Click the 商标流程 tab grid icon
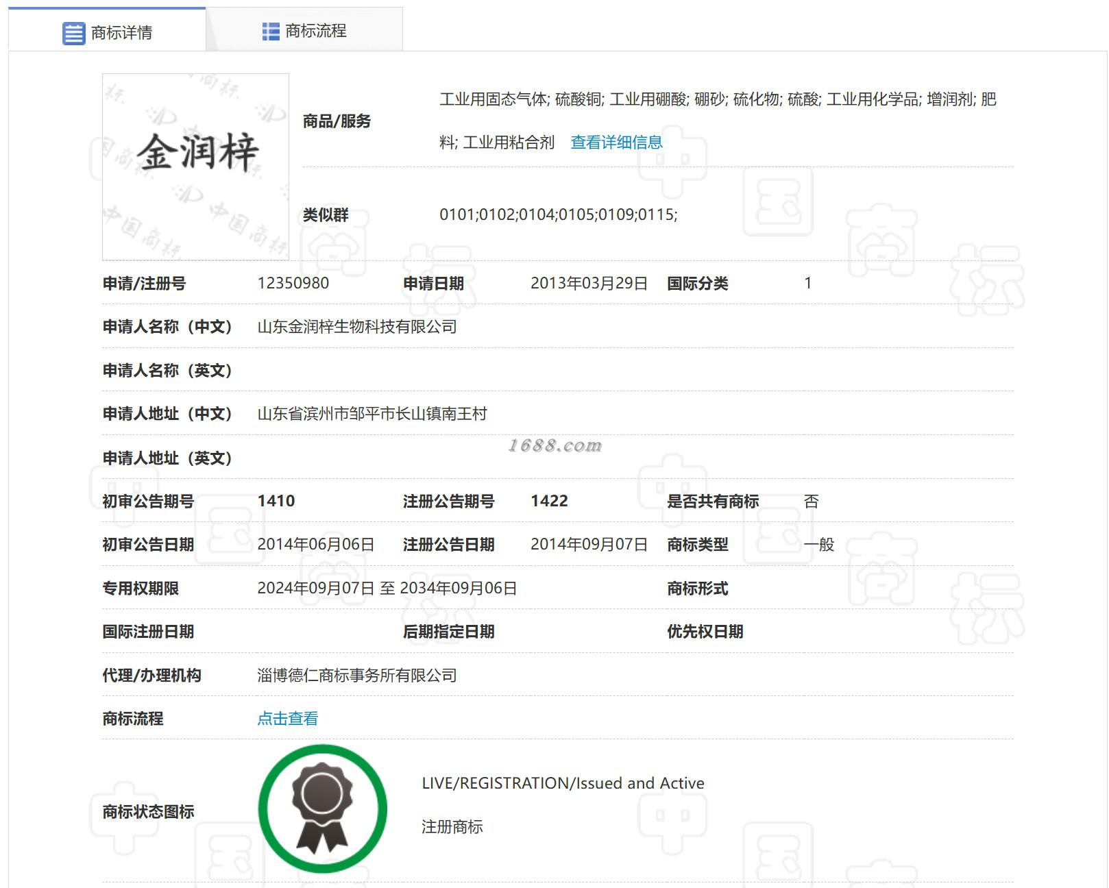Viewport: 1109px width, 888px height. (x=271, y=32)
